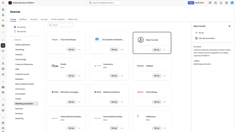
Task: Open more options on HubSpot card
Action: click(x=164, y=76)
